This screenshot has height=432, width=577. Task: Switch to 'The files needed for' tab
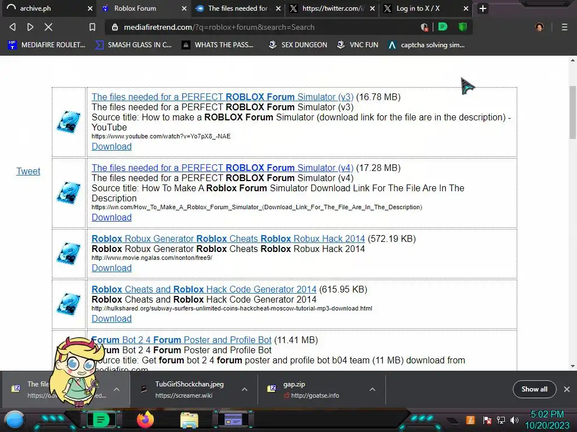pyautogui.click(x=238, y=8)
